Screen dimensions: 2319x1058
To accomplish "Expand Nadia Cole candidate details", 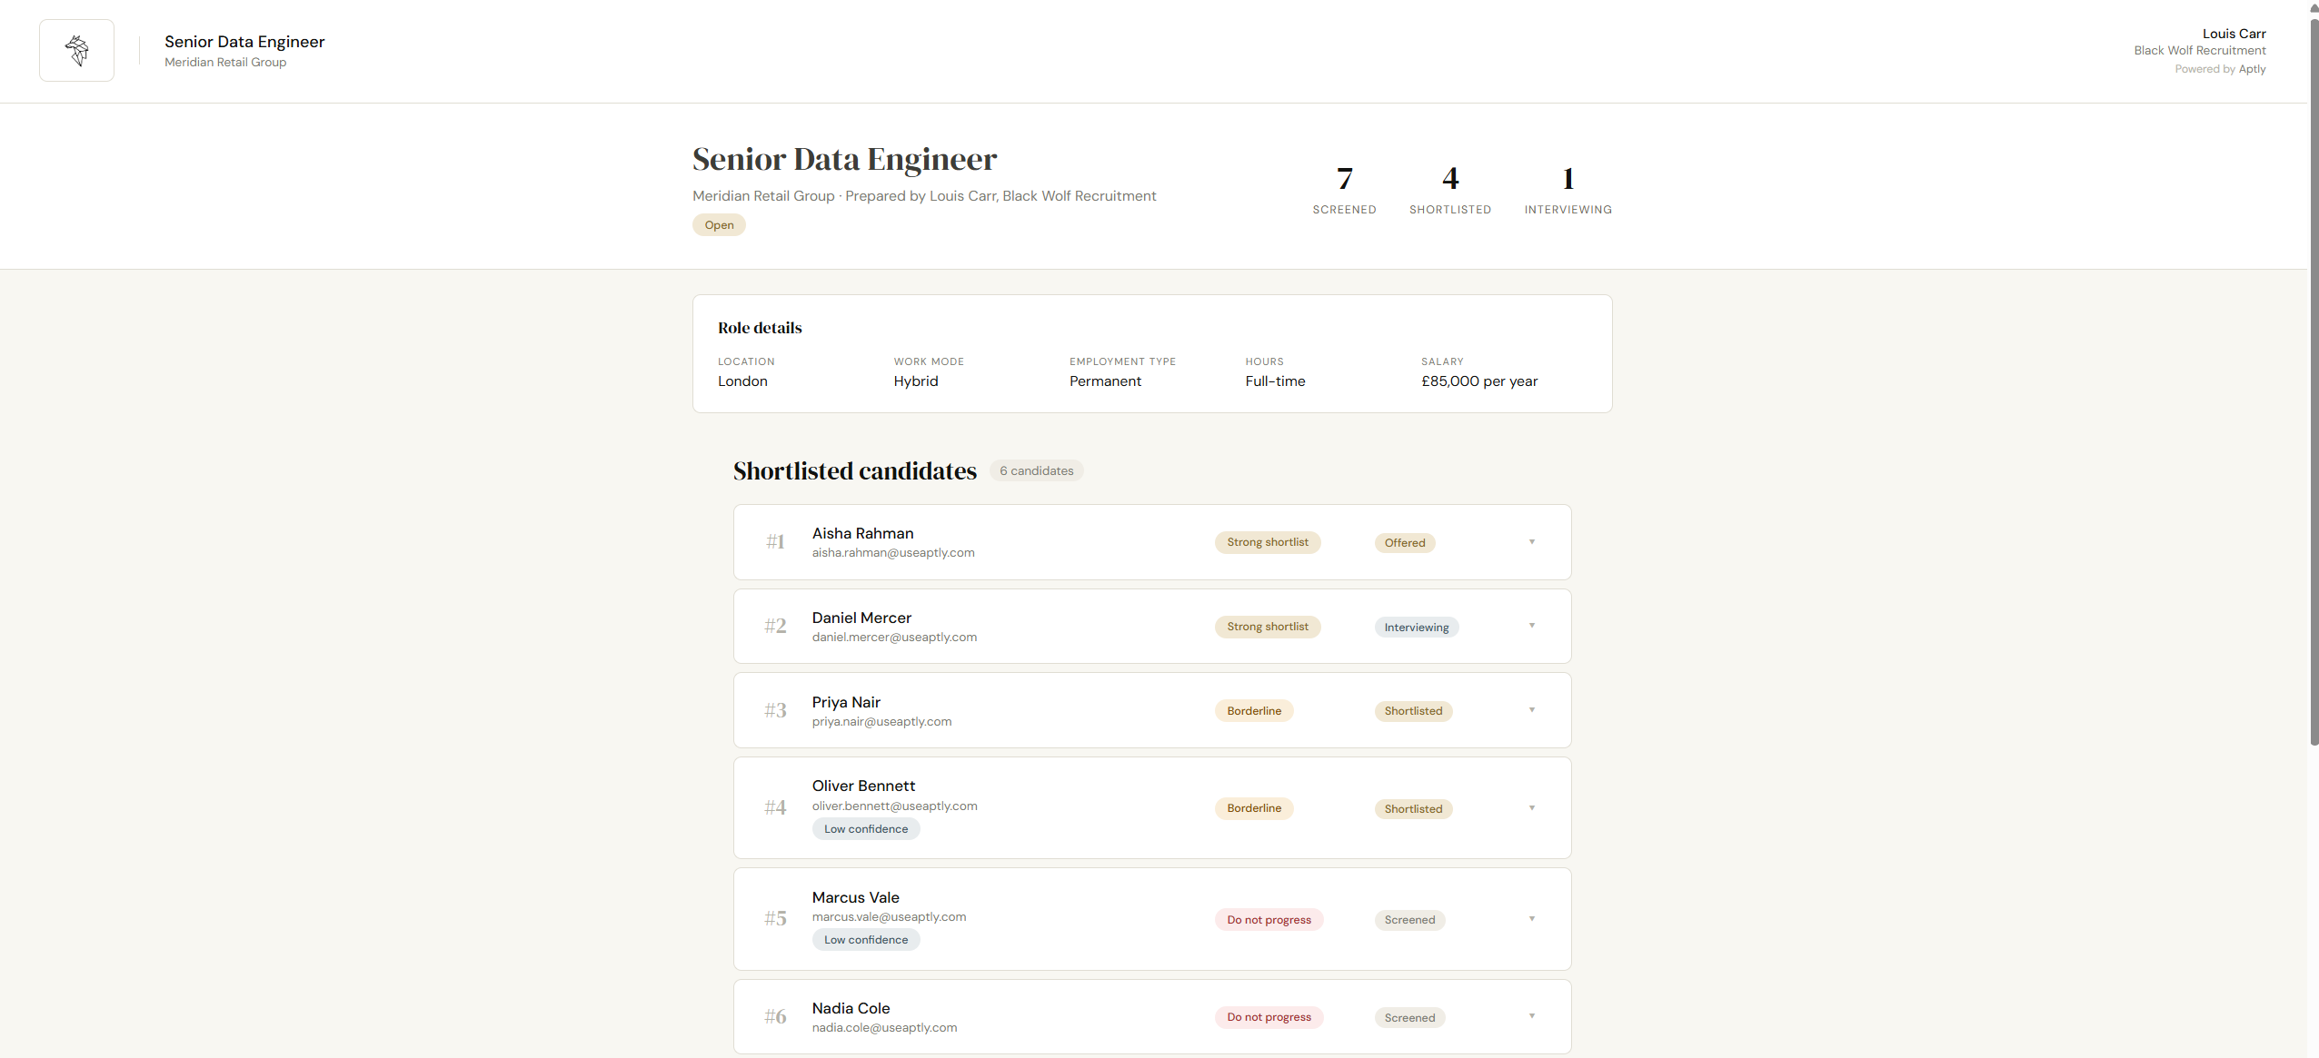I will point(1531,1016).
